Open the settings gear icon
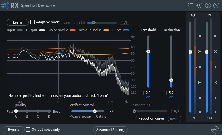This screenshot has height=135, width=222. (x=208, y=5)
